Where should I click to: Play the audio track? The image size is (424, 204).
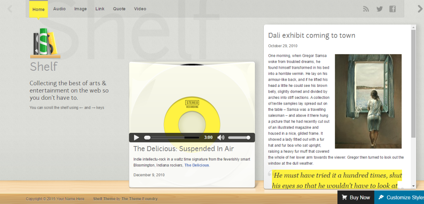(137, 137)
